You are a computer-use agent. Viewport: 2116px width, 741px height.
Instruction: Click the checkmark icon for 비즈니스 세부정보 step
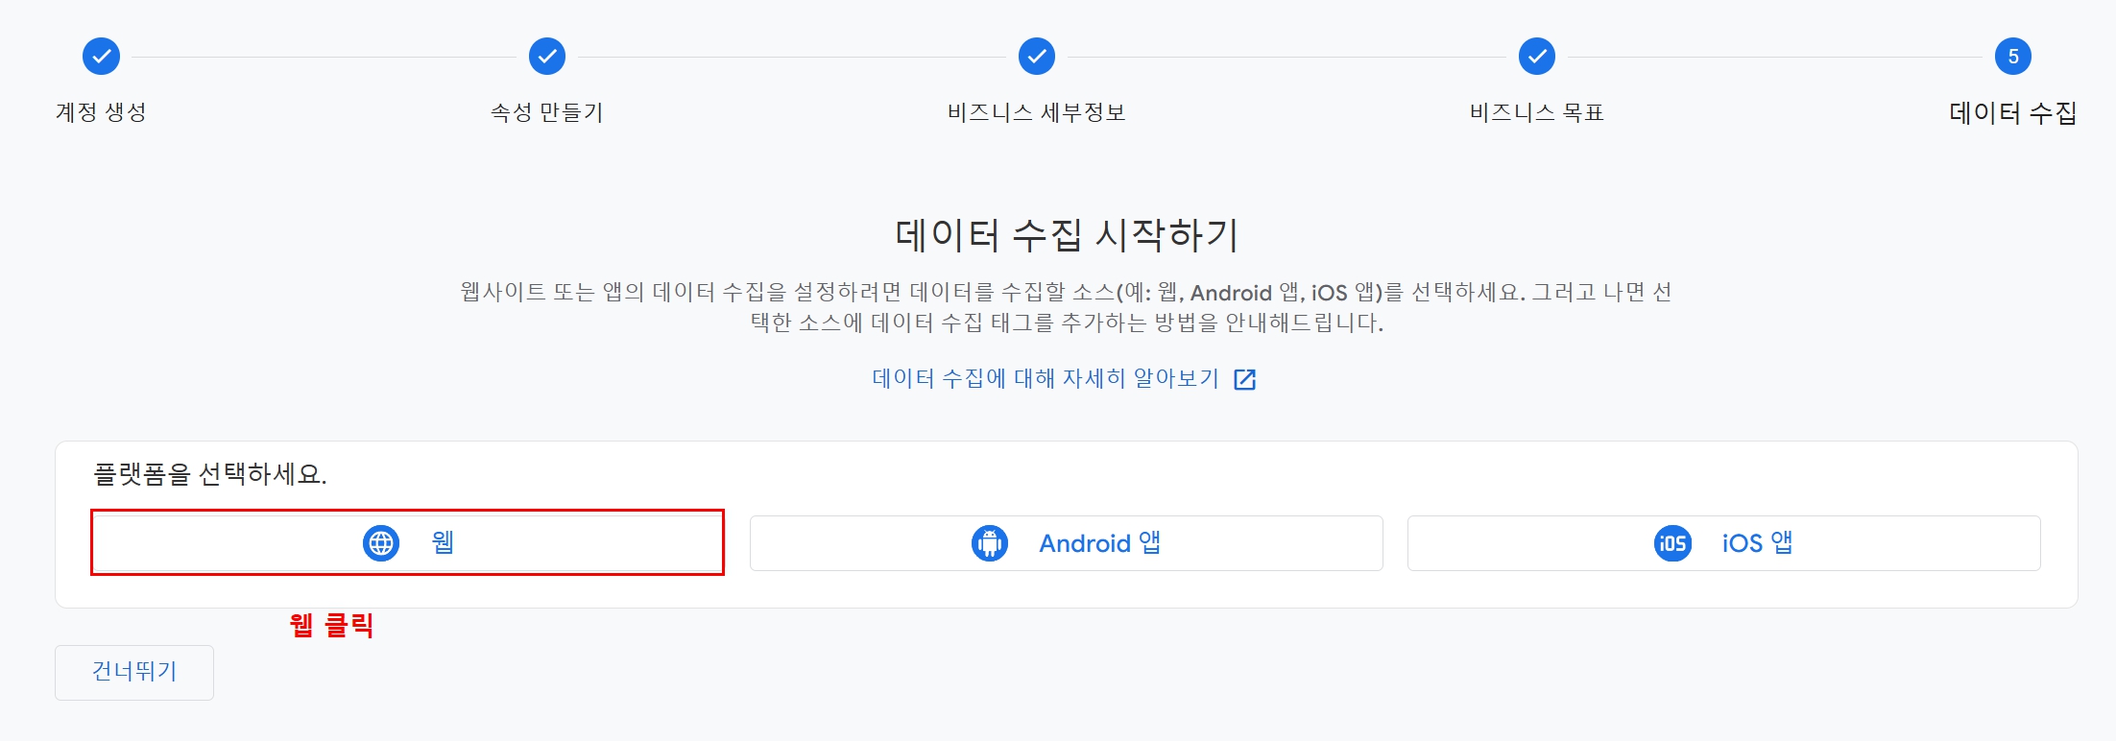[1036, 55]
